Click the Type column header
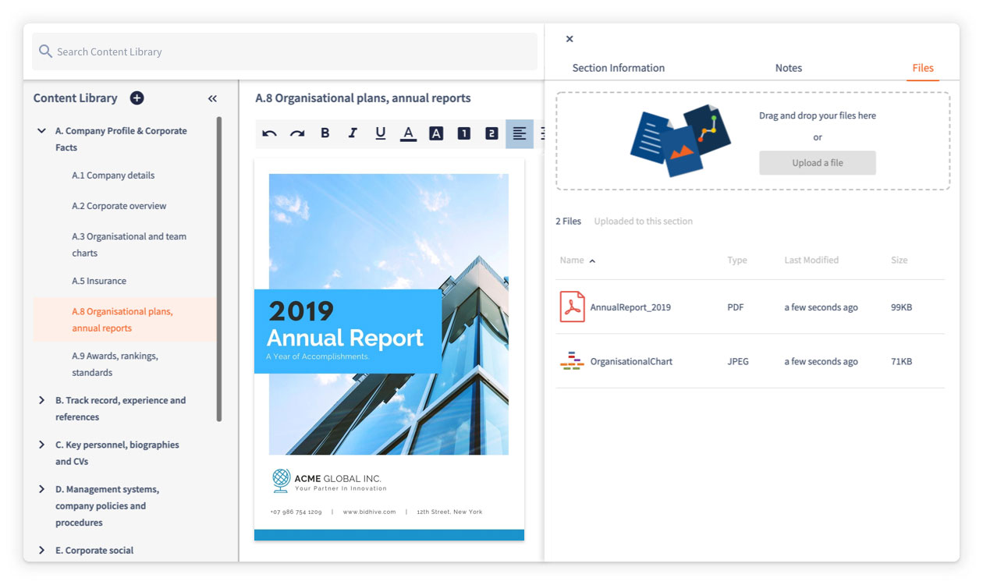Image resolution: width=983 pixels, height=585 pixels. 737,261
